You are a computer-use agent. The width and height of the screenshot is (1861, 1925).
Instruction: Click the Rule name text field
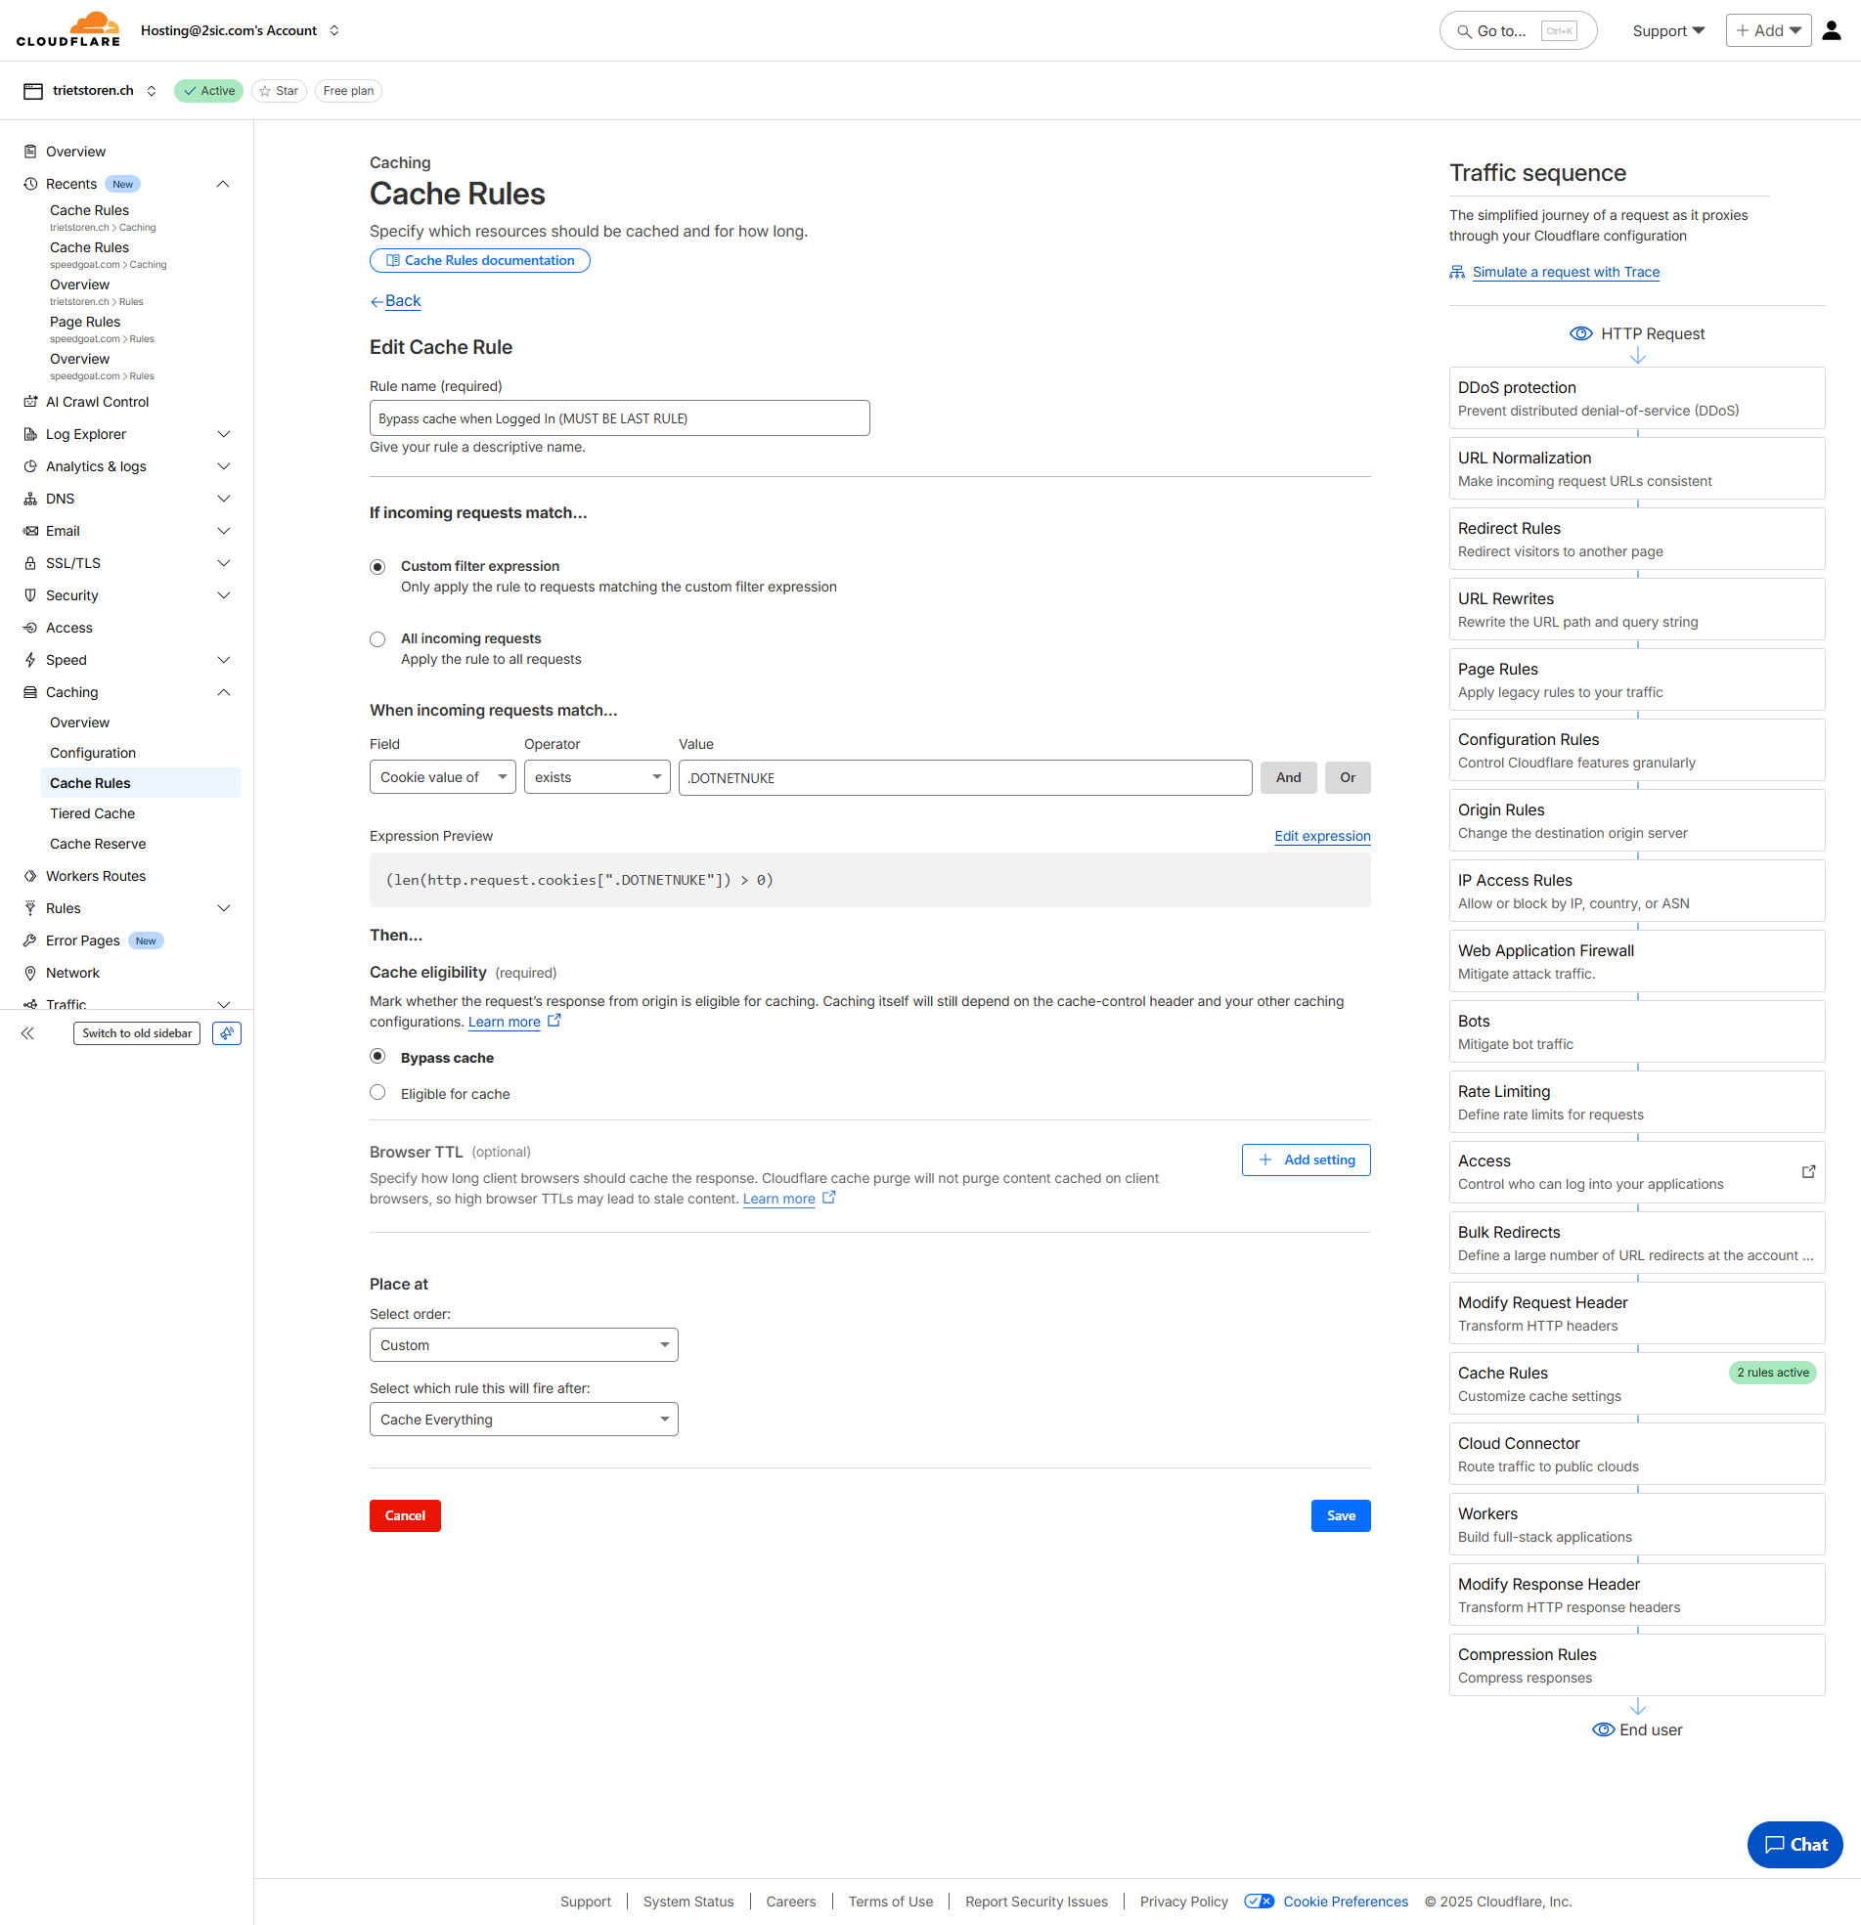(619, 418)
